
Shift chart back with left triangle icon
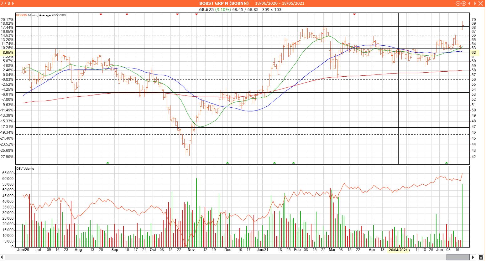pyautogui.click(x=469, y=3)
